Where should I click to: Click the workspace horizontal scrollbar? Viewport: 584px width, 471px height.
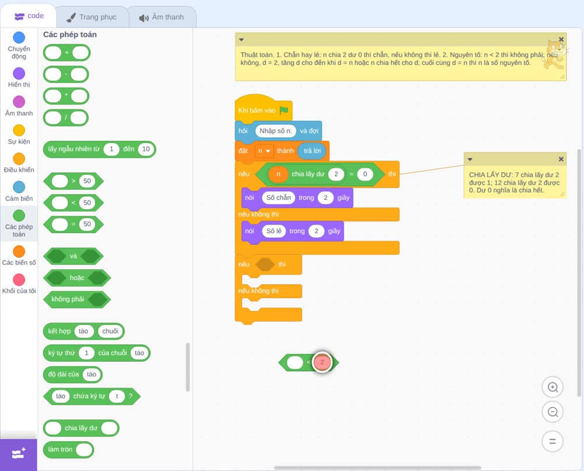[377, 467]
